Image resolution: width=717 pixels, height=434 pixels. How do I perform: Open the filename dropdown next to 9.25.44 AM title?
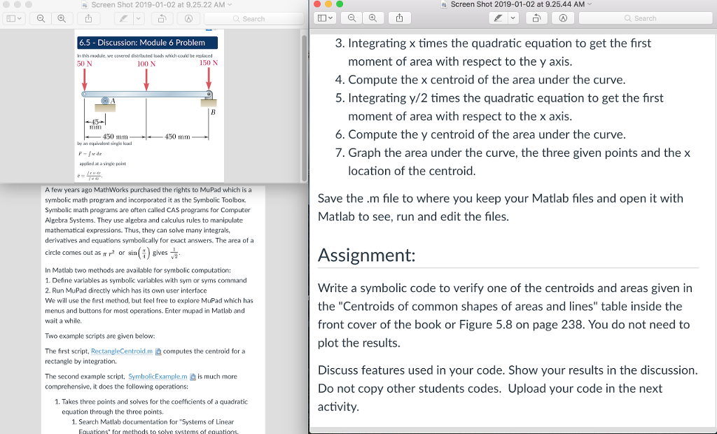click(590, 6)
